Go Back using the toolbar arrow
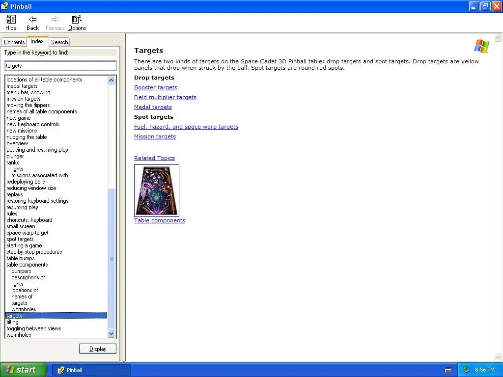Image resolution: width=503 pixels, height=377 pixels. click(x=32, y=23)
